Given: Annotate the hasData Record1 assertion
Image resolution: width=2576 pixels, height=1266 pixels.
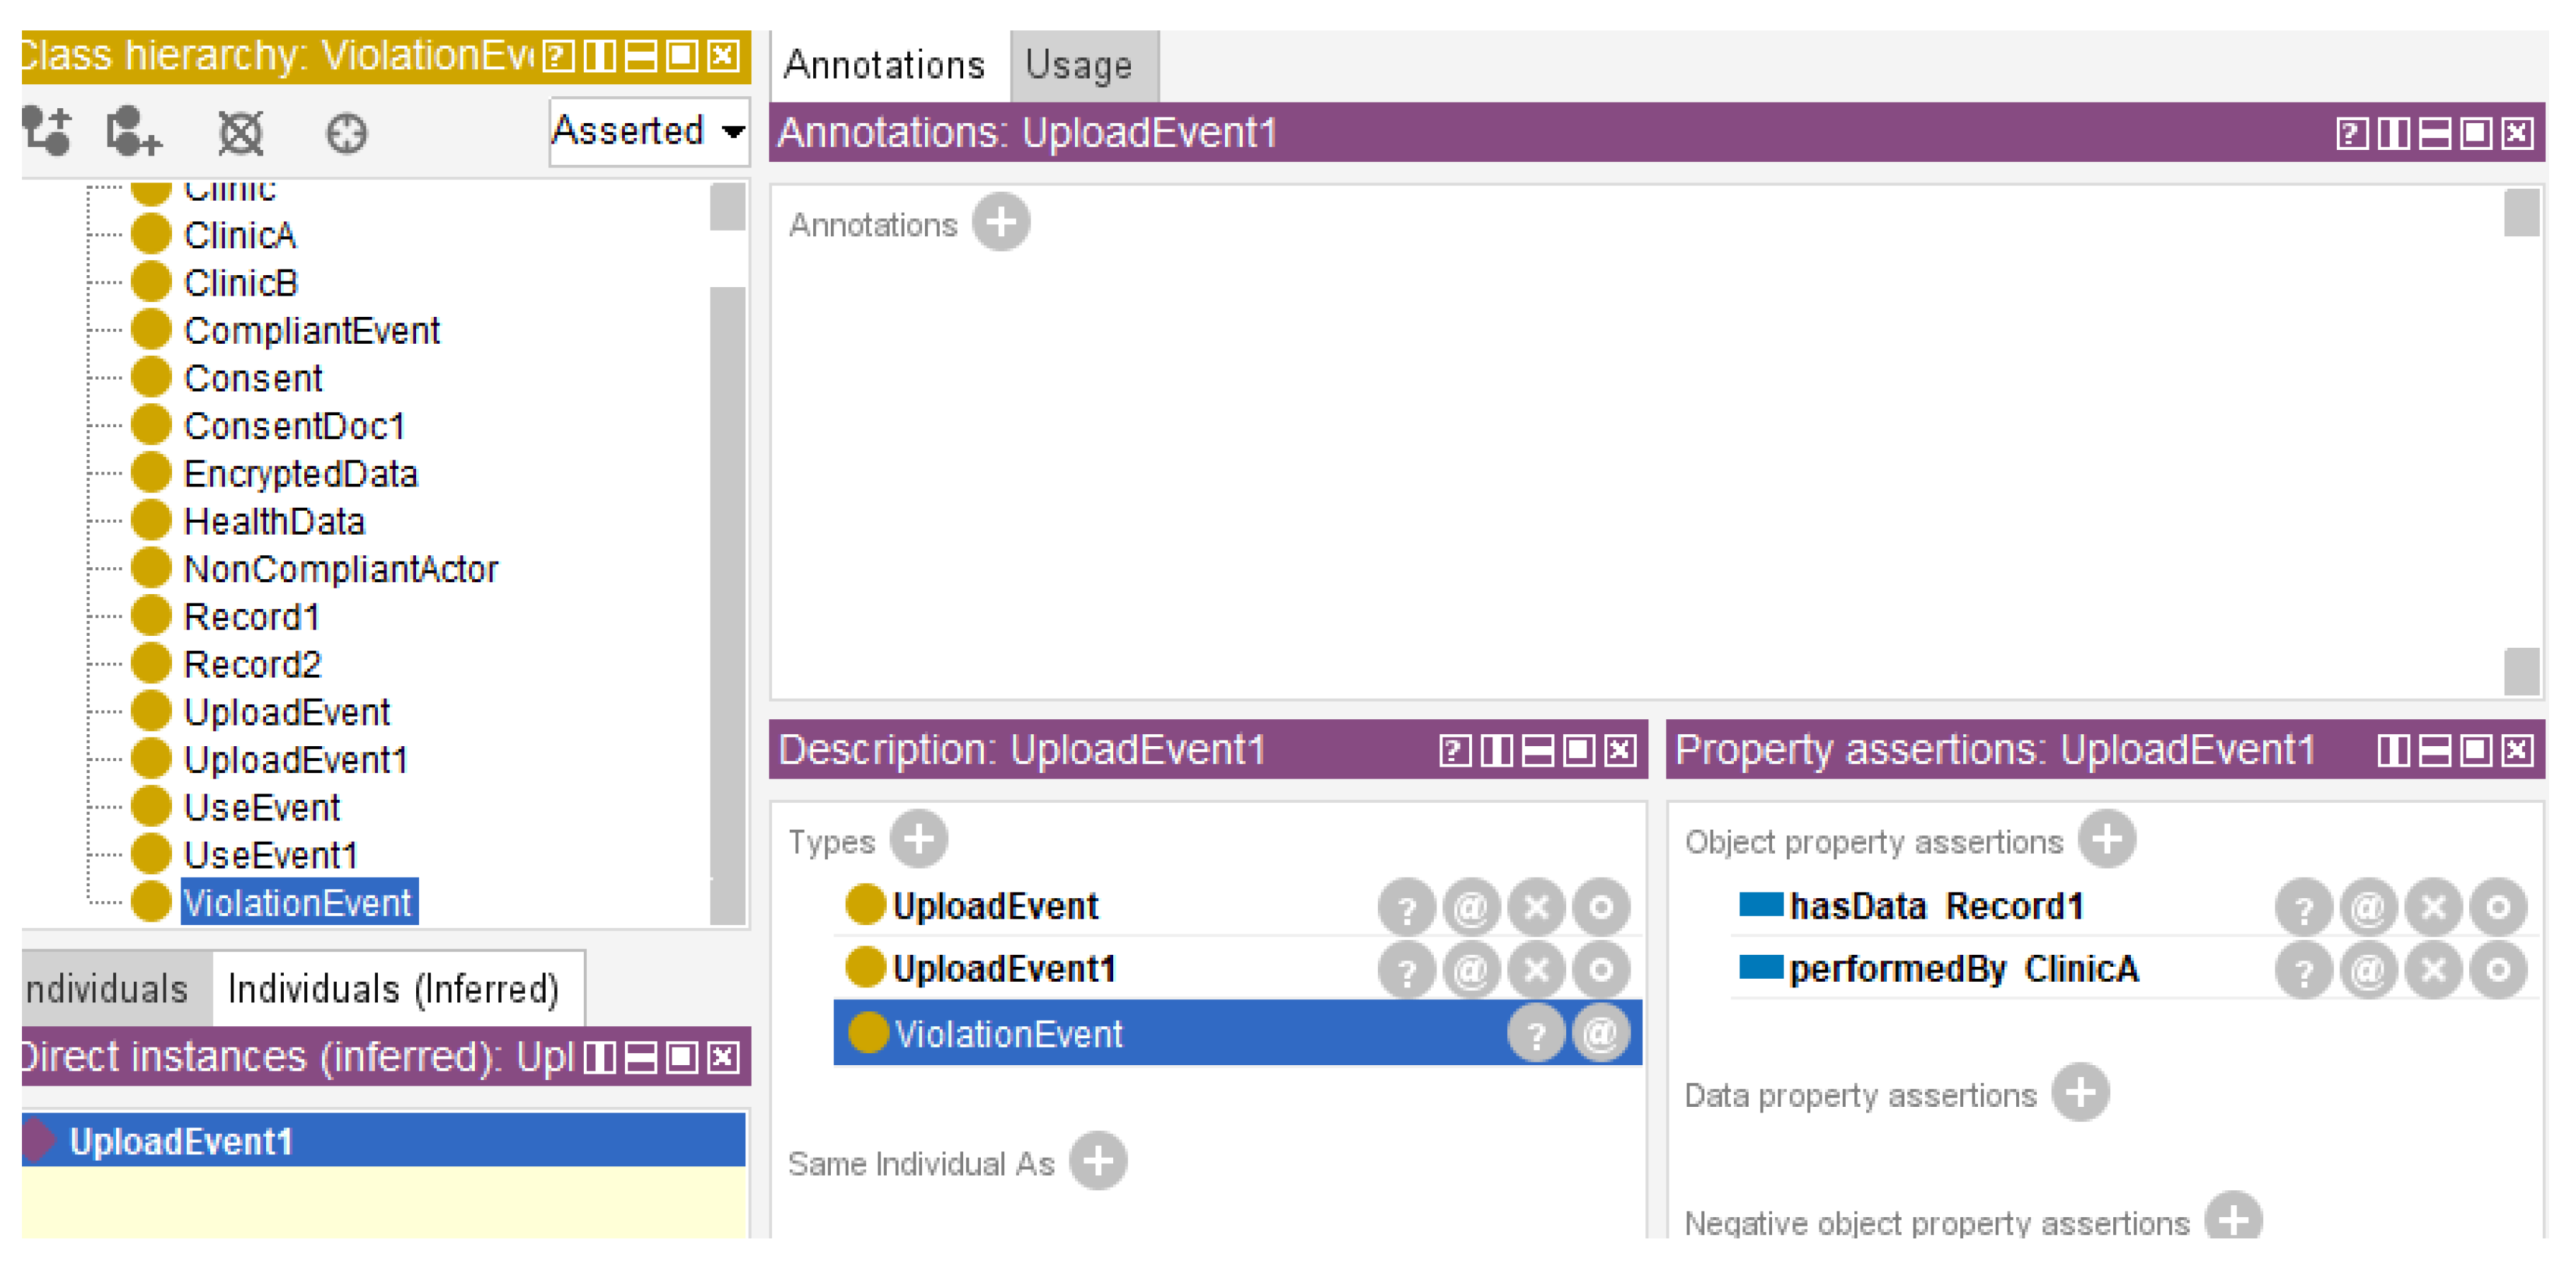Looking at the screenshot, I should click(x=2368, y=906).
